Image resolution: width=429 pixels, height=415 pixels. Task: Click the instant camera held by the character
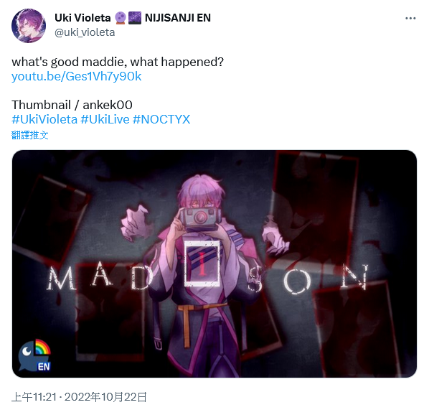click(199, 219)
